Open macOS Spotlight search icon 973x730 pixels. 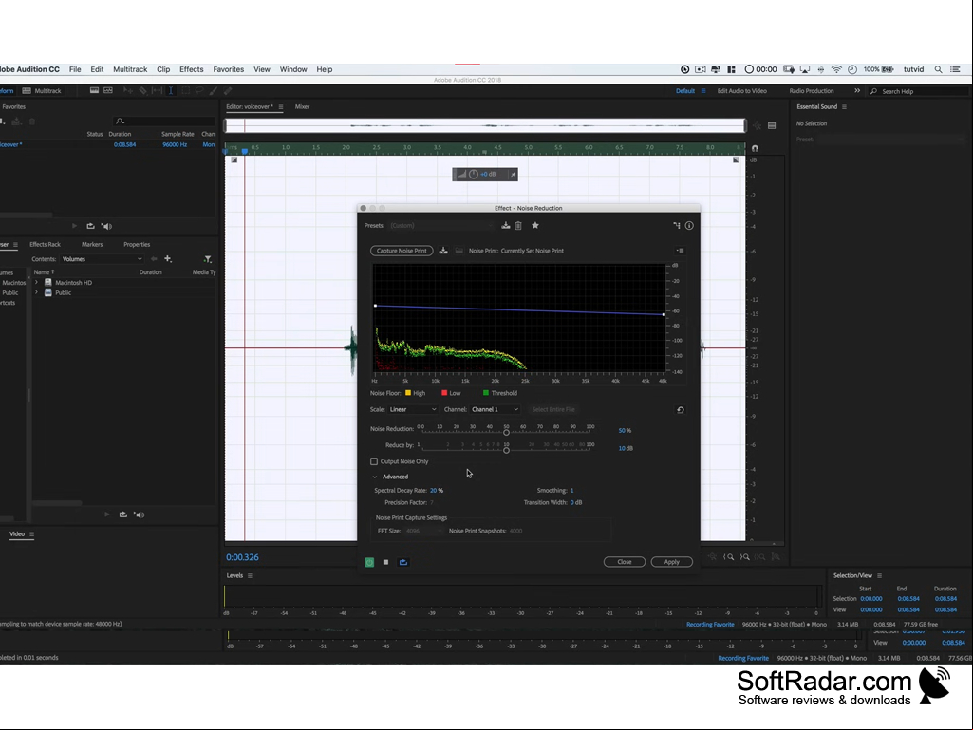(938, 69)
